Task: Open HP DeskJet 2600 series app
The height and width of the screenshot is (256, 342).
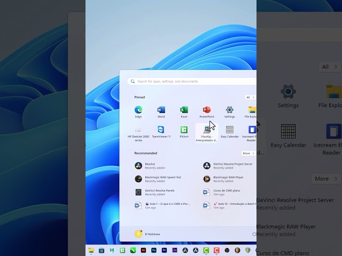Action: coord(138,134)
